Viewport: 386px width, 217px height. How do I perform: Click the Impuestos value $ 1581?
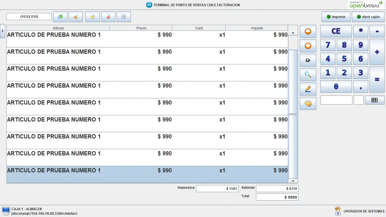click(x=217, y=188)
